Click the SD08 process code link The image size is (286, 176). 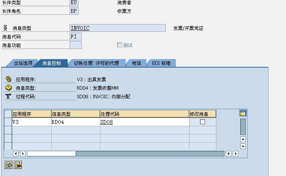107,122
